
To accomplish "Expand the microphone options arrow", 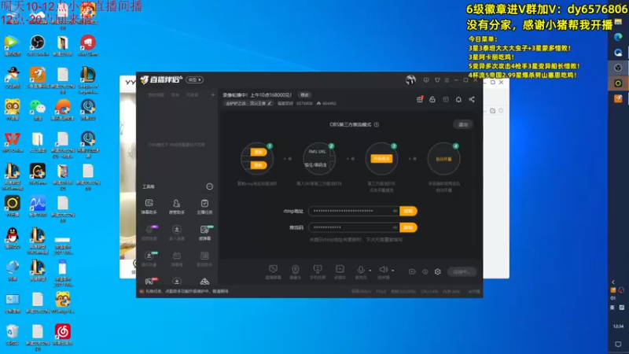I will (370, 271).
